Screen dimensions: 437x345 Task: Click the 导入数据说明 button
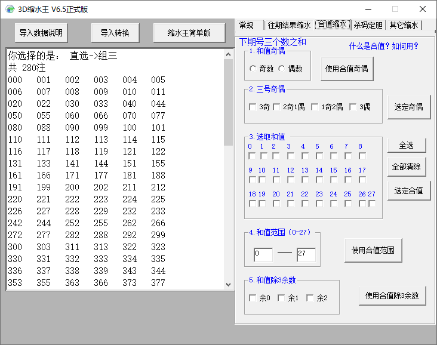point(41,33)
